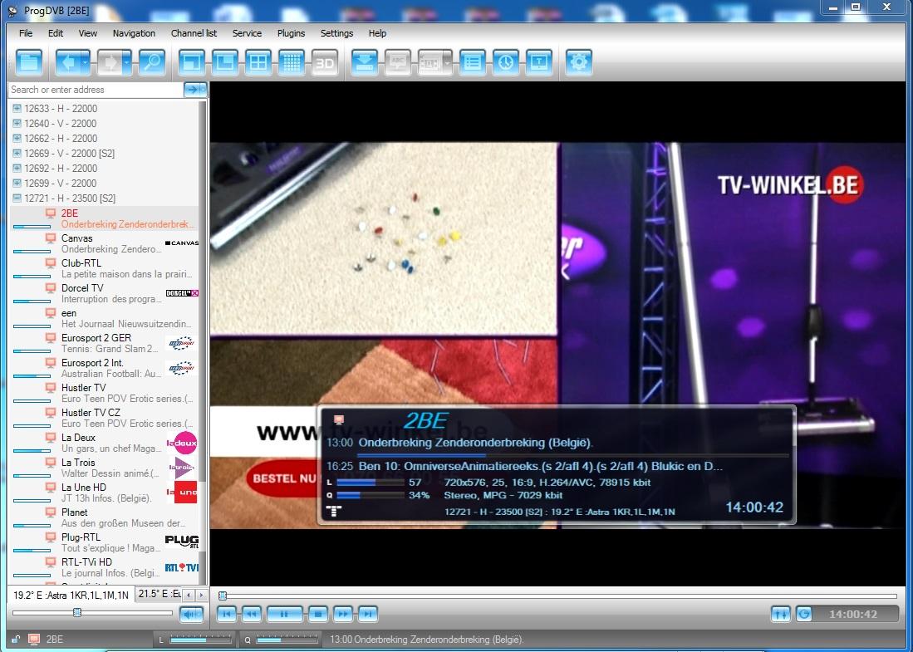
Task: Select the multi-channel grid mosaic icon
Action: (292, 62)
